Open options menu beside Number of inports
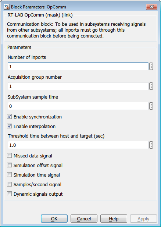161x227 pixels. coord(151,66)
